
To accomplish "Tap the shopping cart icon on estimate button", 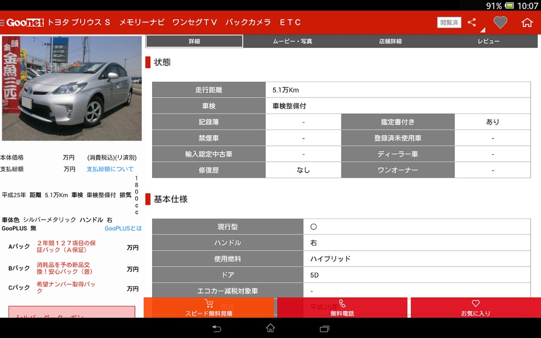I will click(x=209, y=304).
